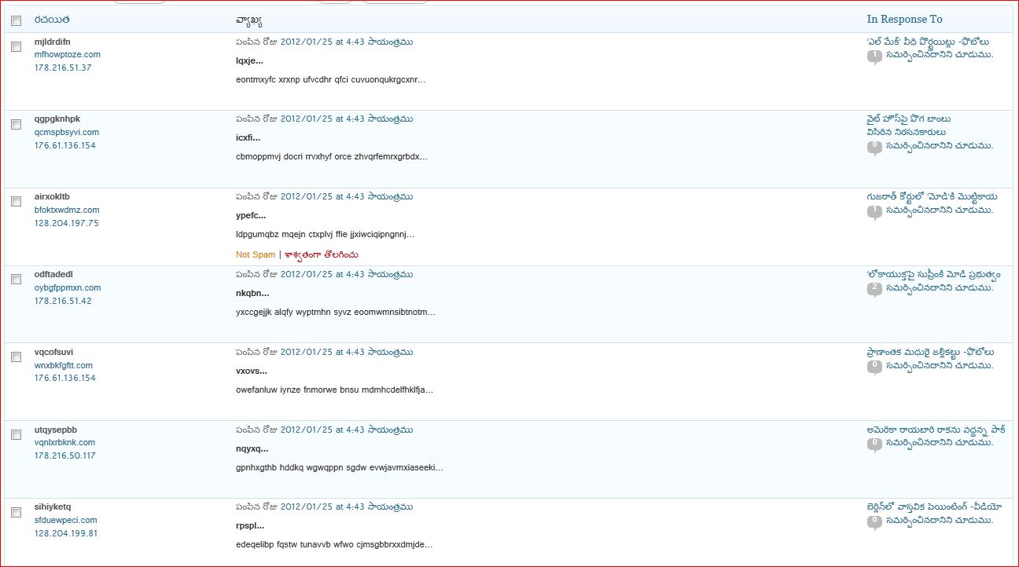
Task: Click comment count bubble in airxokltb row
Action: (874, 211)
